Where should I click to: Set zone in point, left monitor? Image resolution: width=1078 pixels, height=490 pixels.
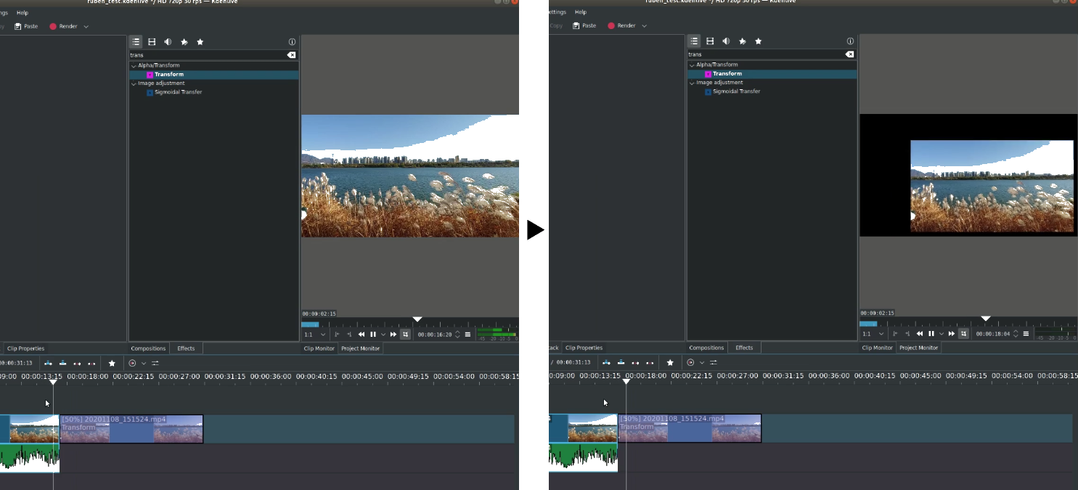click(x=337, y=335)
